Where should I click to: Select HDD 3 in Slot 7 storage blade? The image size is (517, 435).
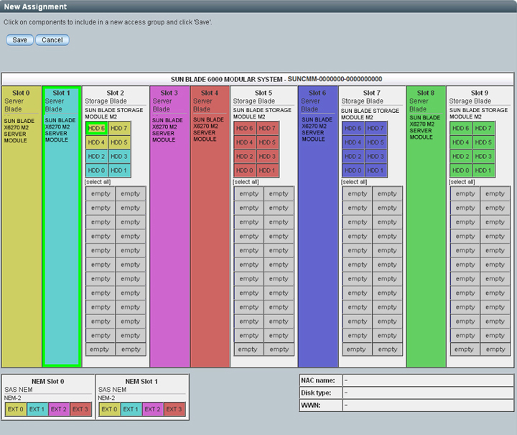point(376,157)
